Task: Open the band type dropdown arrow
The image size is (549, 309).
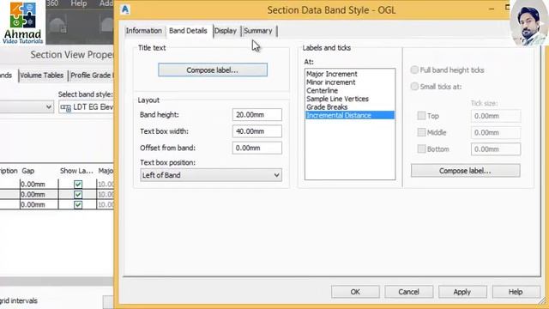Action: pyautogui.click(x=49, y=106)
